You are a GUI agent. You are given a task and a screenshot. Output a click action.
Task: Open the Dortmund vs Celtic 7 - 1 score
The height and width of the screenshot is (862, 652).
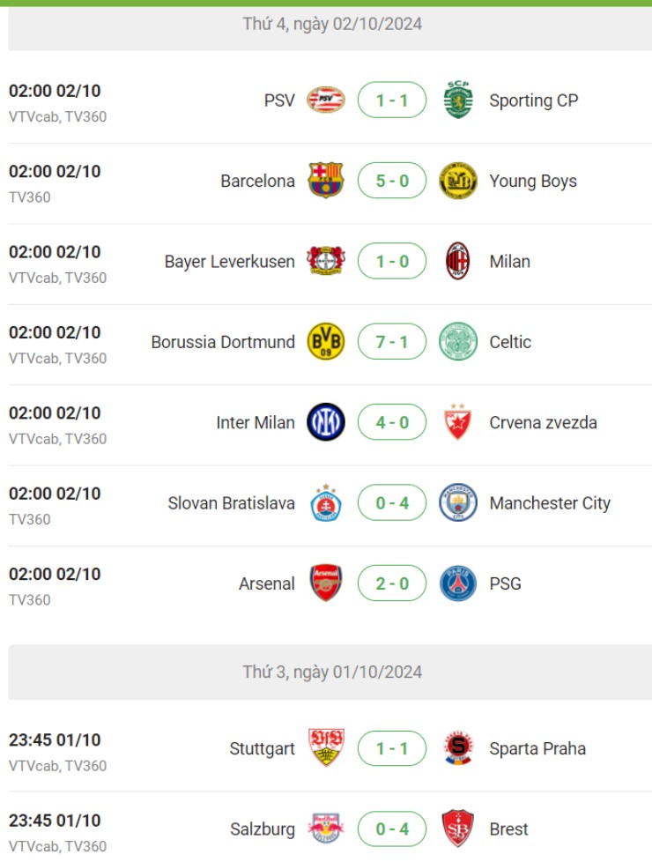pos(392,342)
